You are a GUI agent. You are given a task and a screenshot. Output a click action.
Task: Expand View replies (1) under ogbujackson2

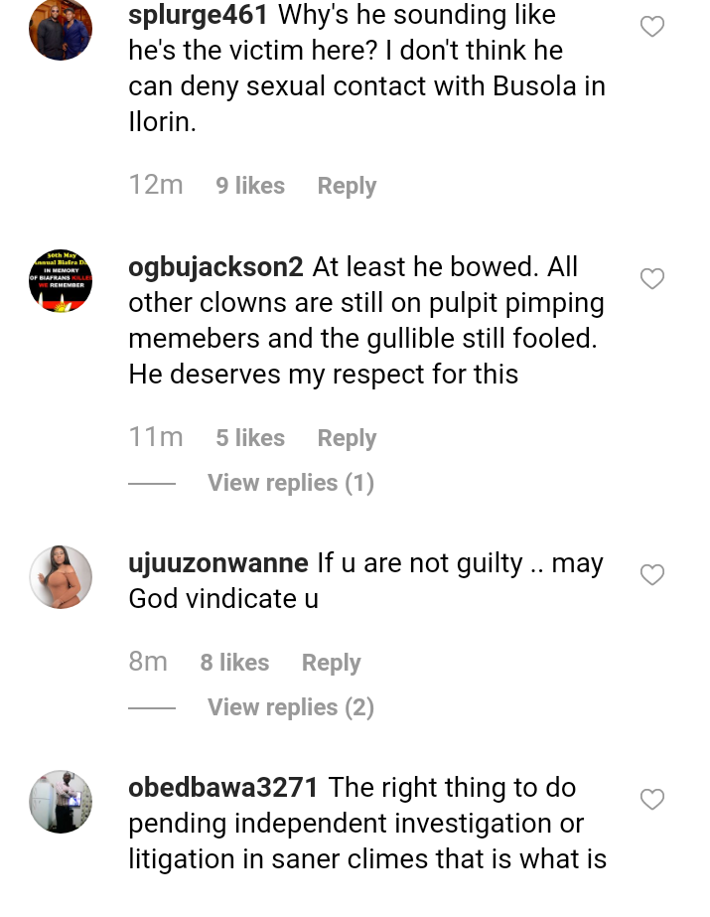[x=290, y=483]
